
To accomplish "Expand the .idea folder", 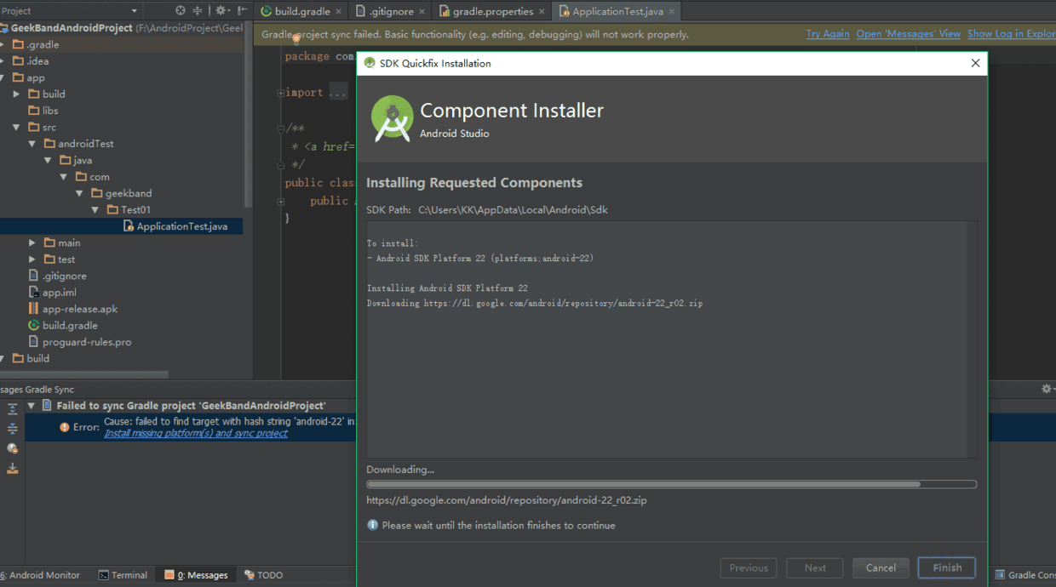I will pyautogui.click(x=3, y=61).
